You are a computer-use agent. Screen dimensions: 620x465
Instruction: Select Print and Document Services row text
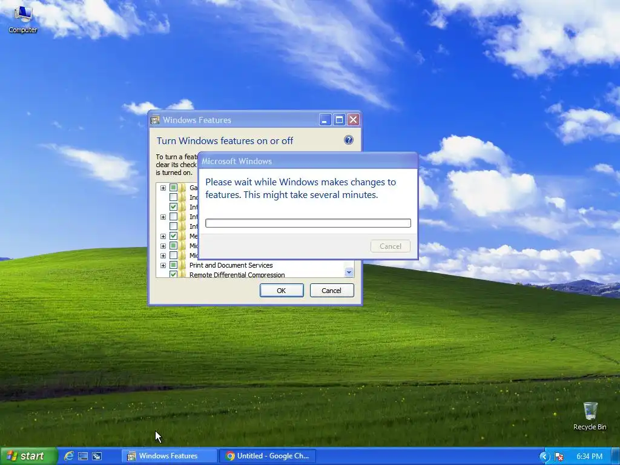pos(231,265)
